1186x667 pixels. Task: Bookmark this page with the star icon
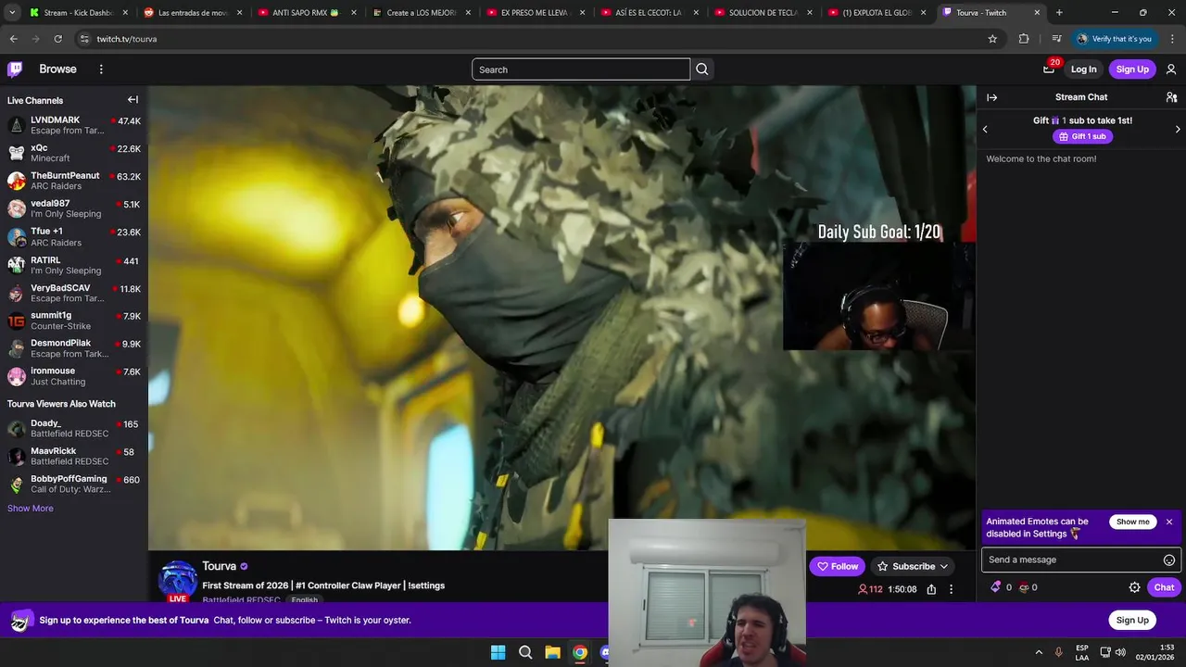(992, 39)
